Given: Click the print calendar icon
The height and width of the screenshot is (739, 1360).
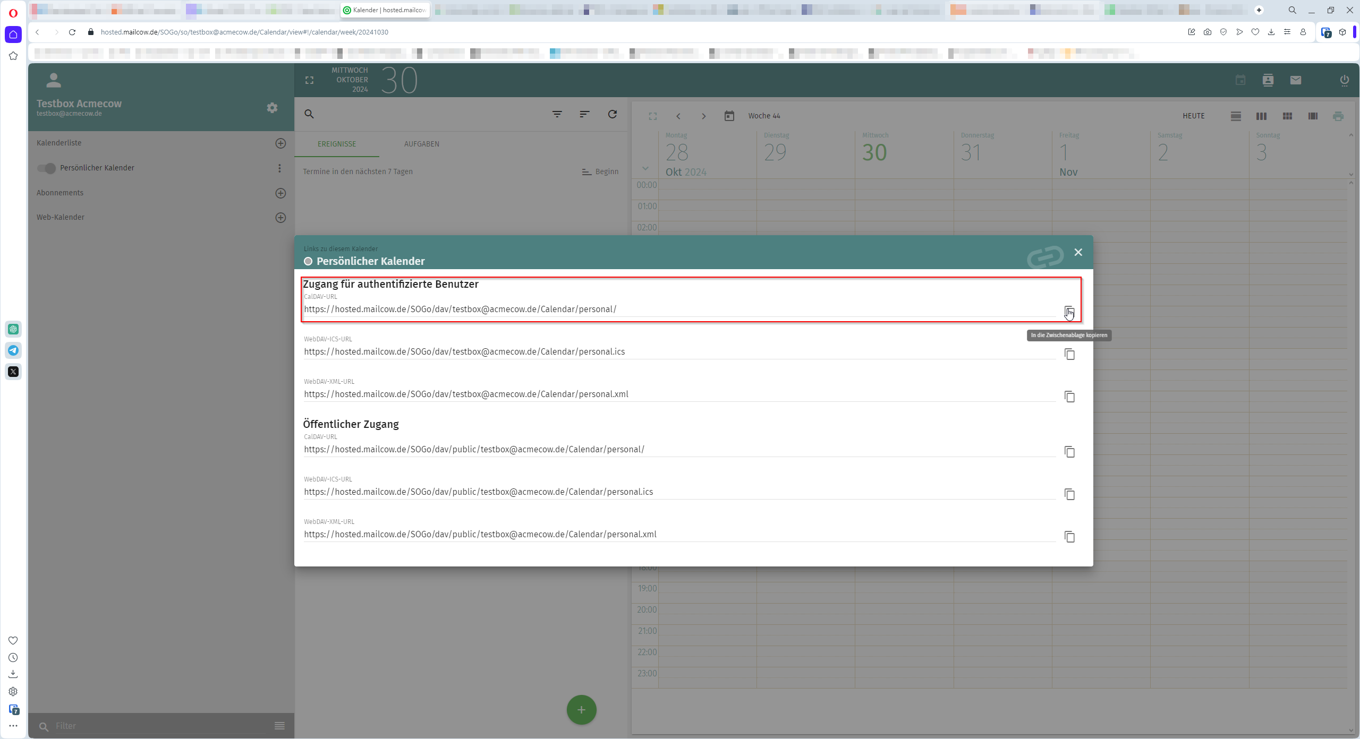Looking at the screenshot, I should point(1338,116).
